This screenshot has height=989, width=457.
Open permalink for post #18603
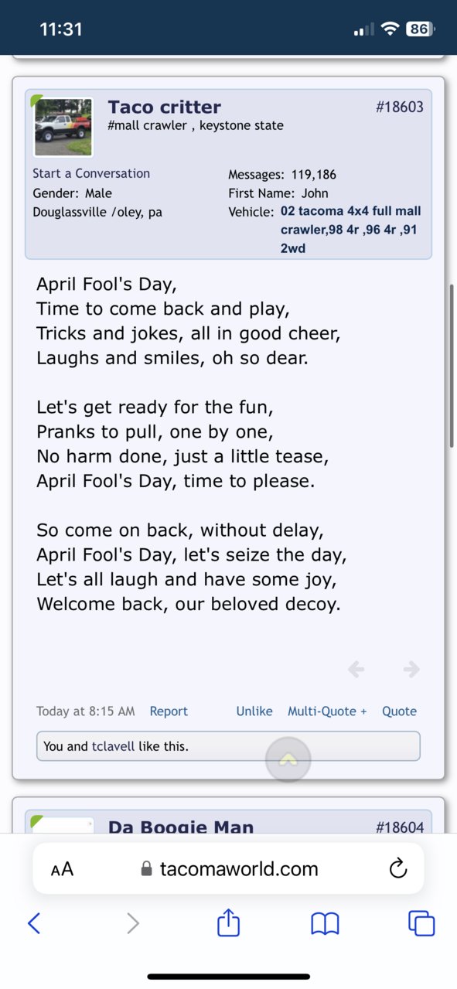400,107
